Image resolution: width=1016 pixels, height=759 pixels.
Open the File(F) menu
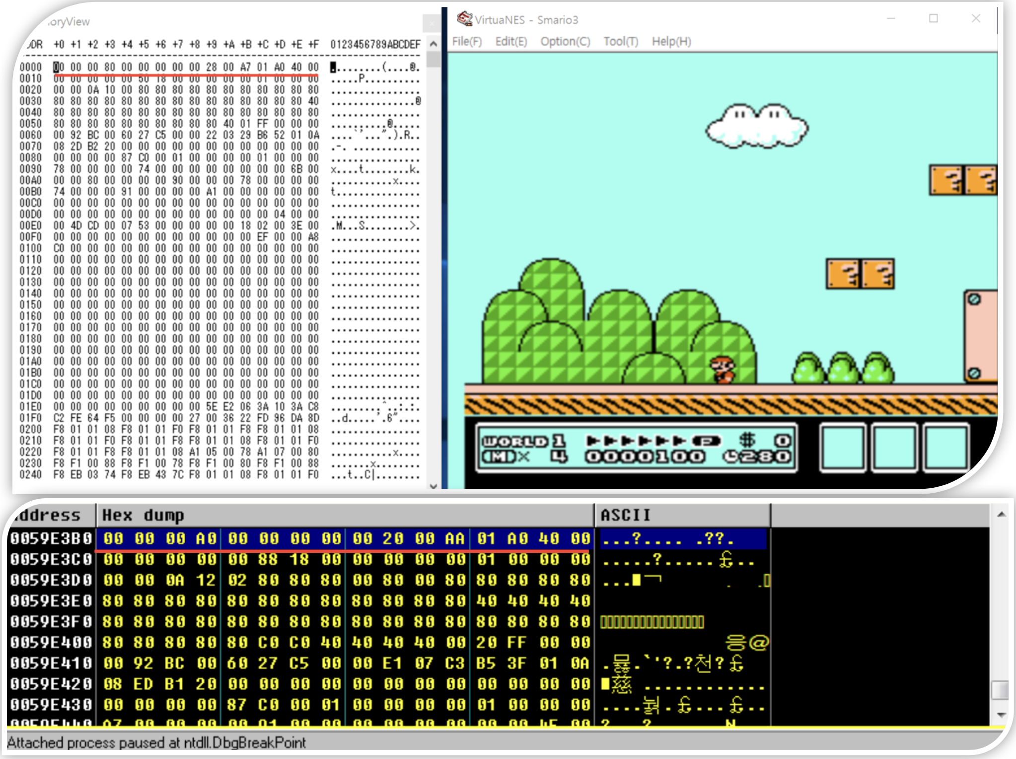[467, 42]
